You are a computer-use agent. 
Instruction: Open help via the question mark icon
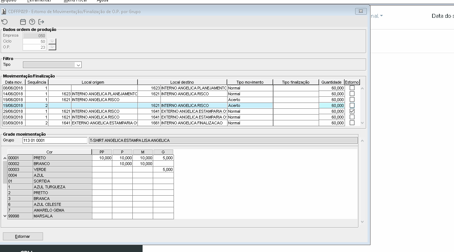[32, 22]
